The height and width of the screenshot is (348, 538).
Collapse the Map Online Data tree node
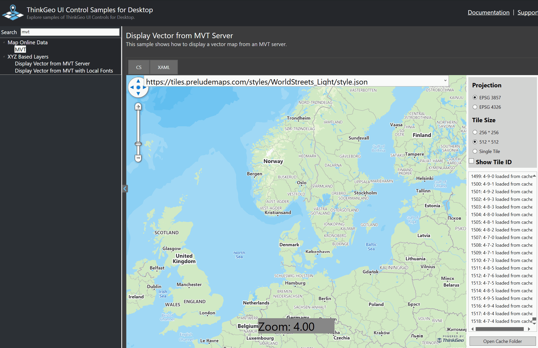4,43
